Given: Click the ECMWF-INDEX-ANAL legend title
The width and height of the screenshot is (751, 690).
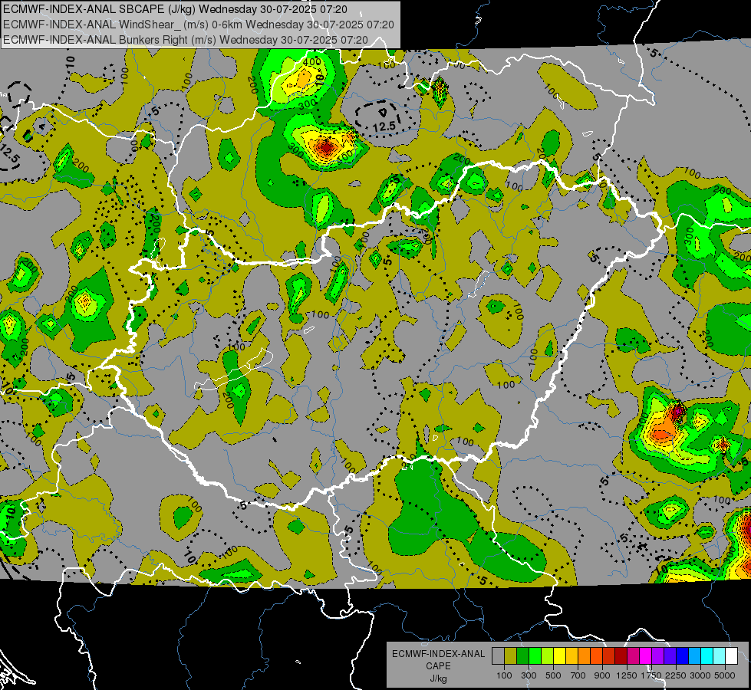Looking at the screenshot, I should [438, 654].
